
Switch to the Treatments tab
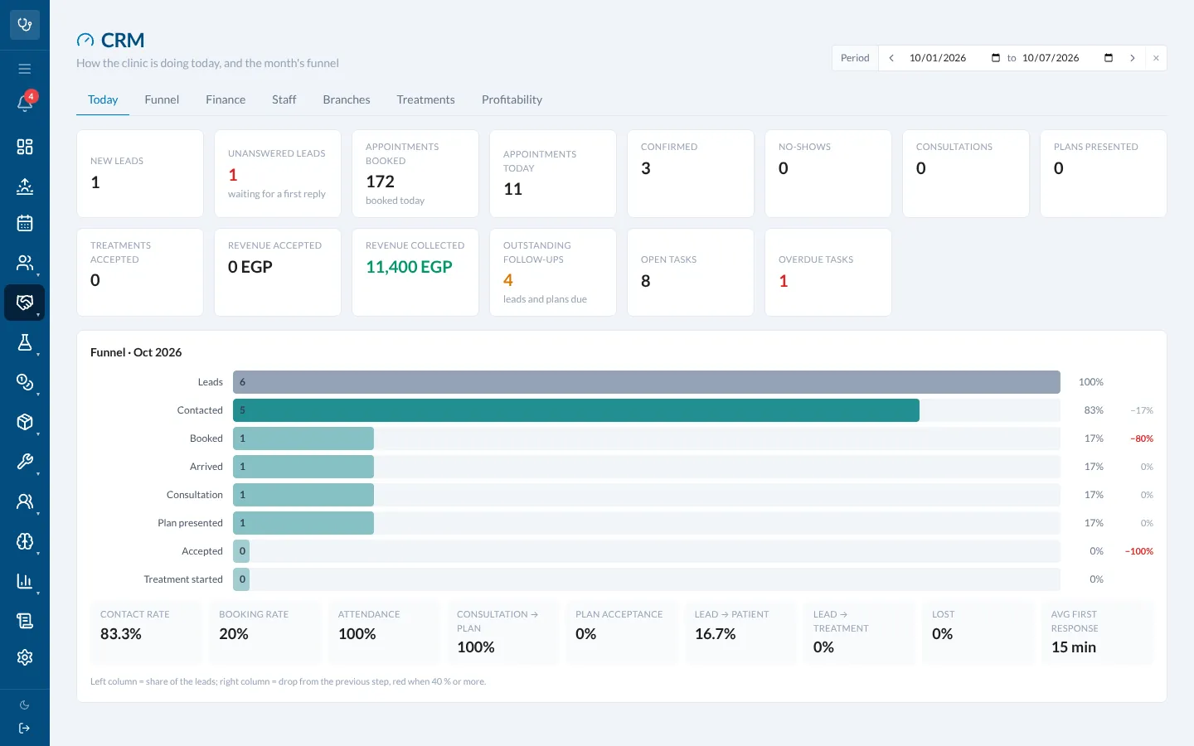pos(425,99)
